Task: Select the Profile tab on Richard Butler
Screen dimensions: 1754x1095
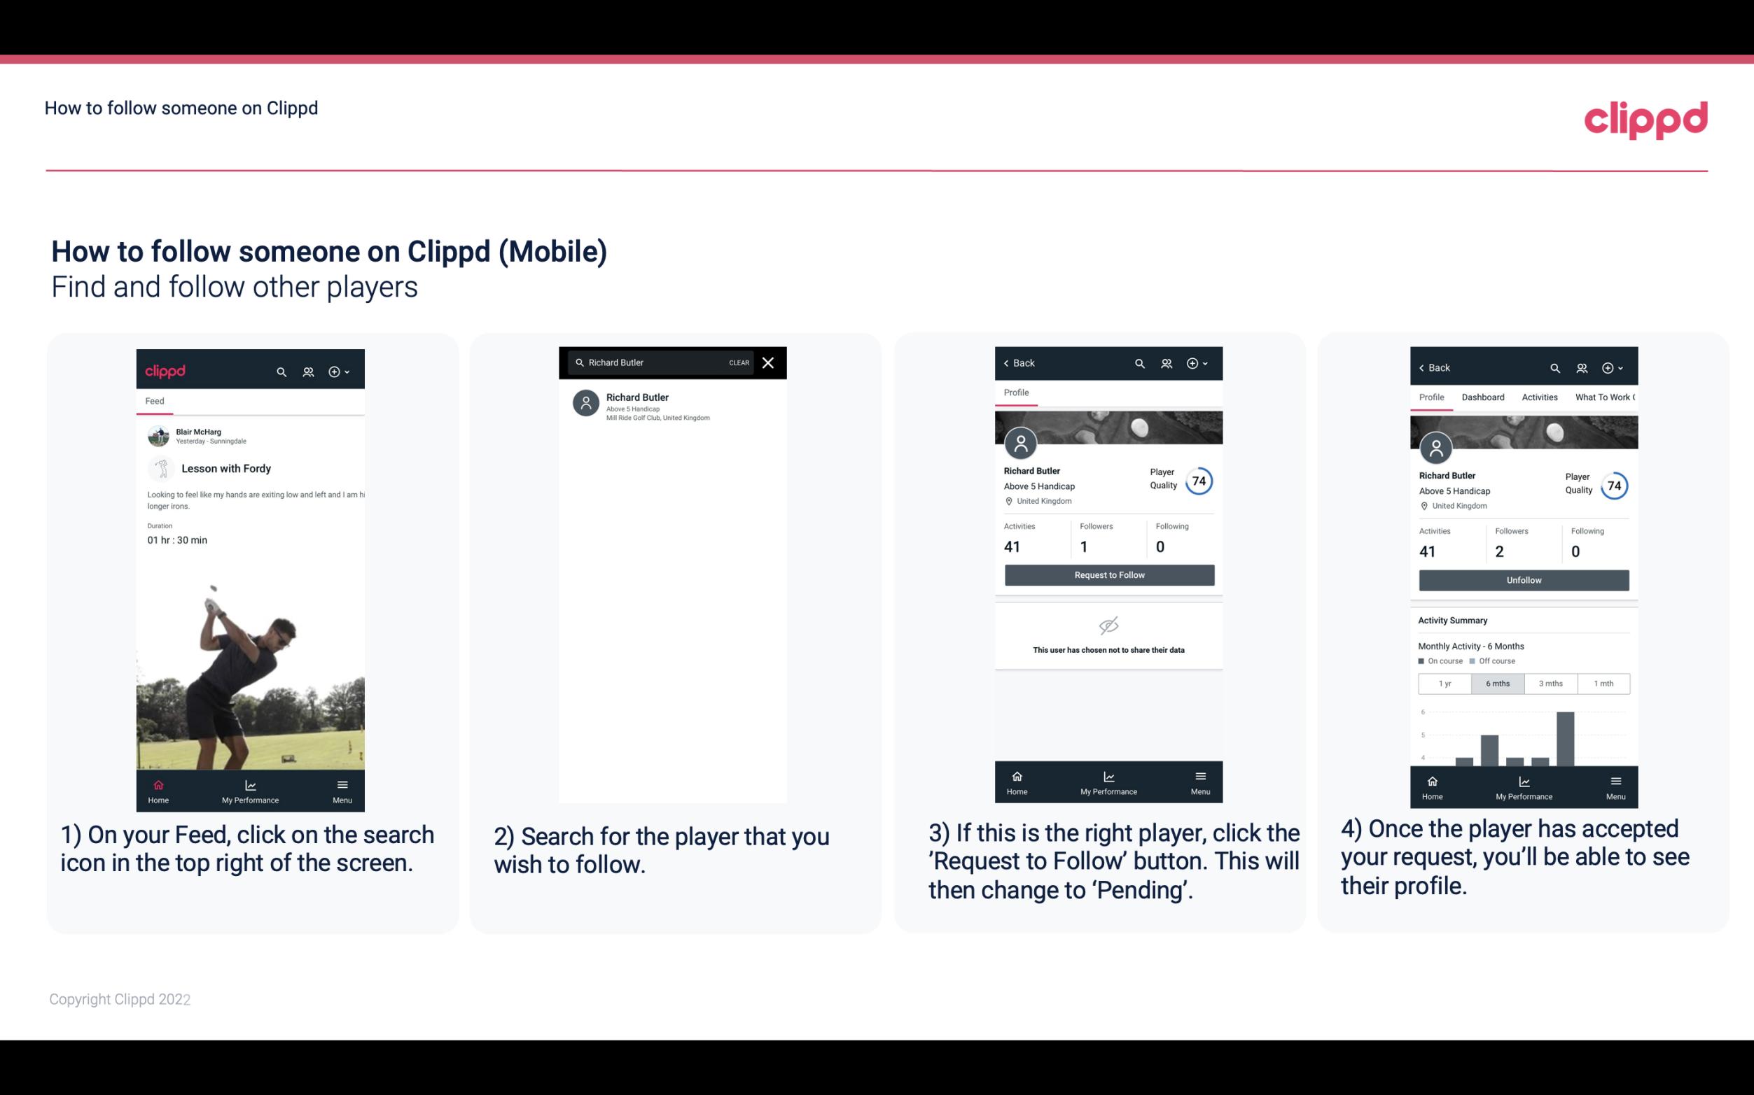Action: 1016,394
